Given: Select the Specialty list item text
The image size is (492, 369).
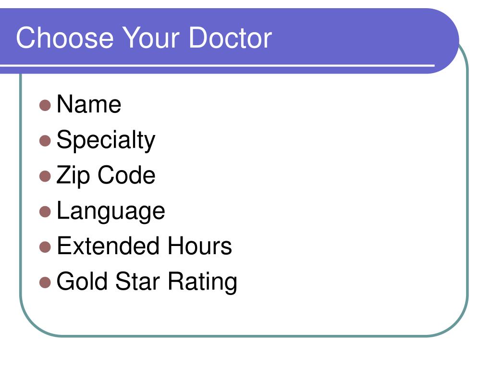Looking at the screenshot, I should tap(106, 141).
